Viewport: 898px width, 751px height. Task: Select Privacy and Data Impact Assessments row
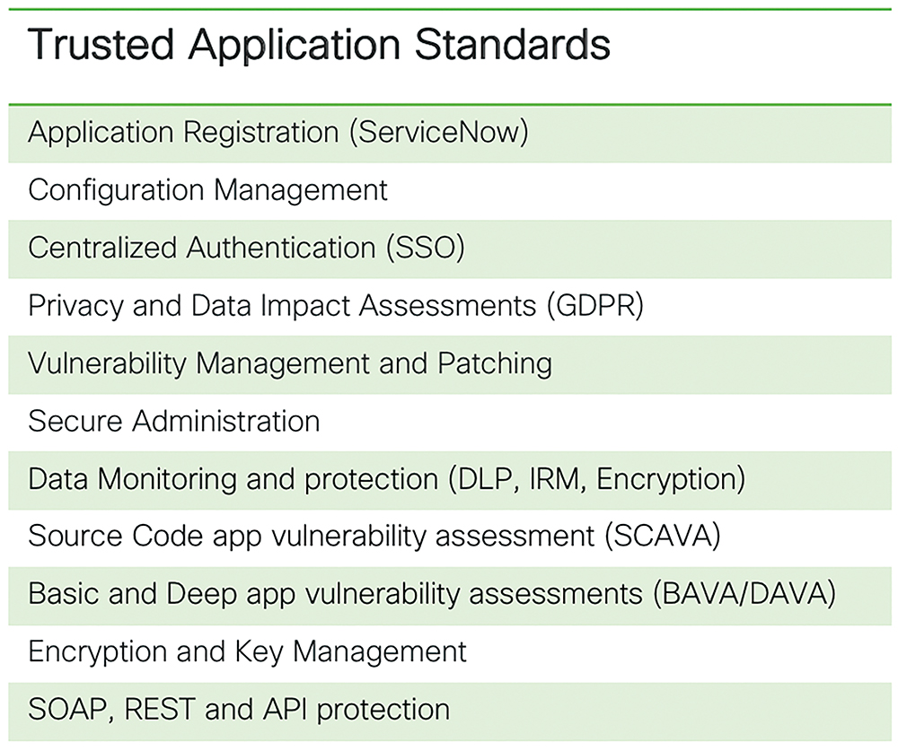coord(450,307)
